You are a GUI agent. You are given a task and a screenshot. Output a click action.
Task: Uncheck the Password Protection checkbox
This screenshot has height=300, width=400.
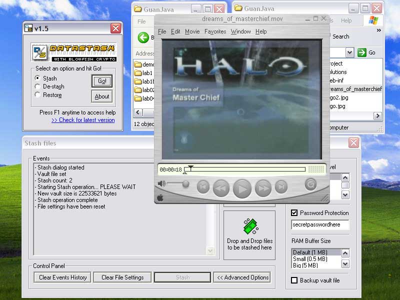pyautogui.click(x=294, y=213)
